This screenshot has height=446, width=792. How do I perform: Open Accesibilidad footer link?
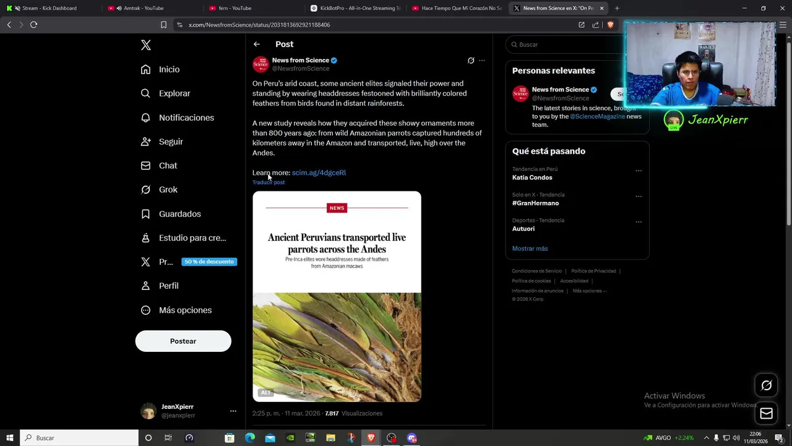coord(574,281)
